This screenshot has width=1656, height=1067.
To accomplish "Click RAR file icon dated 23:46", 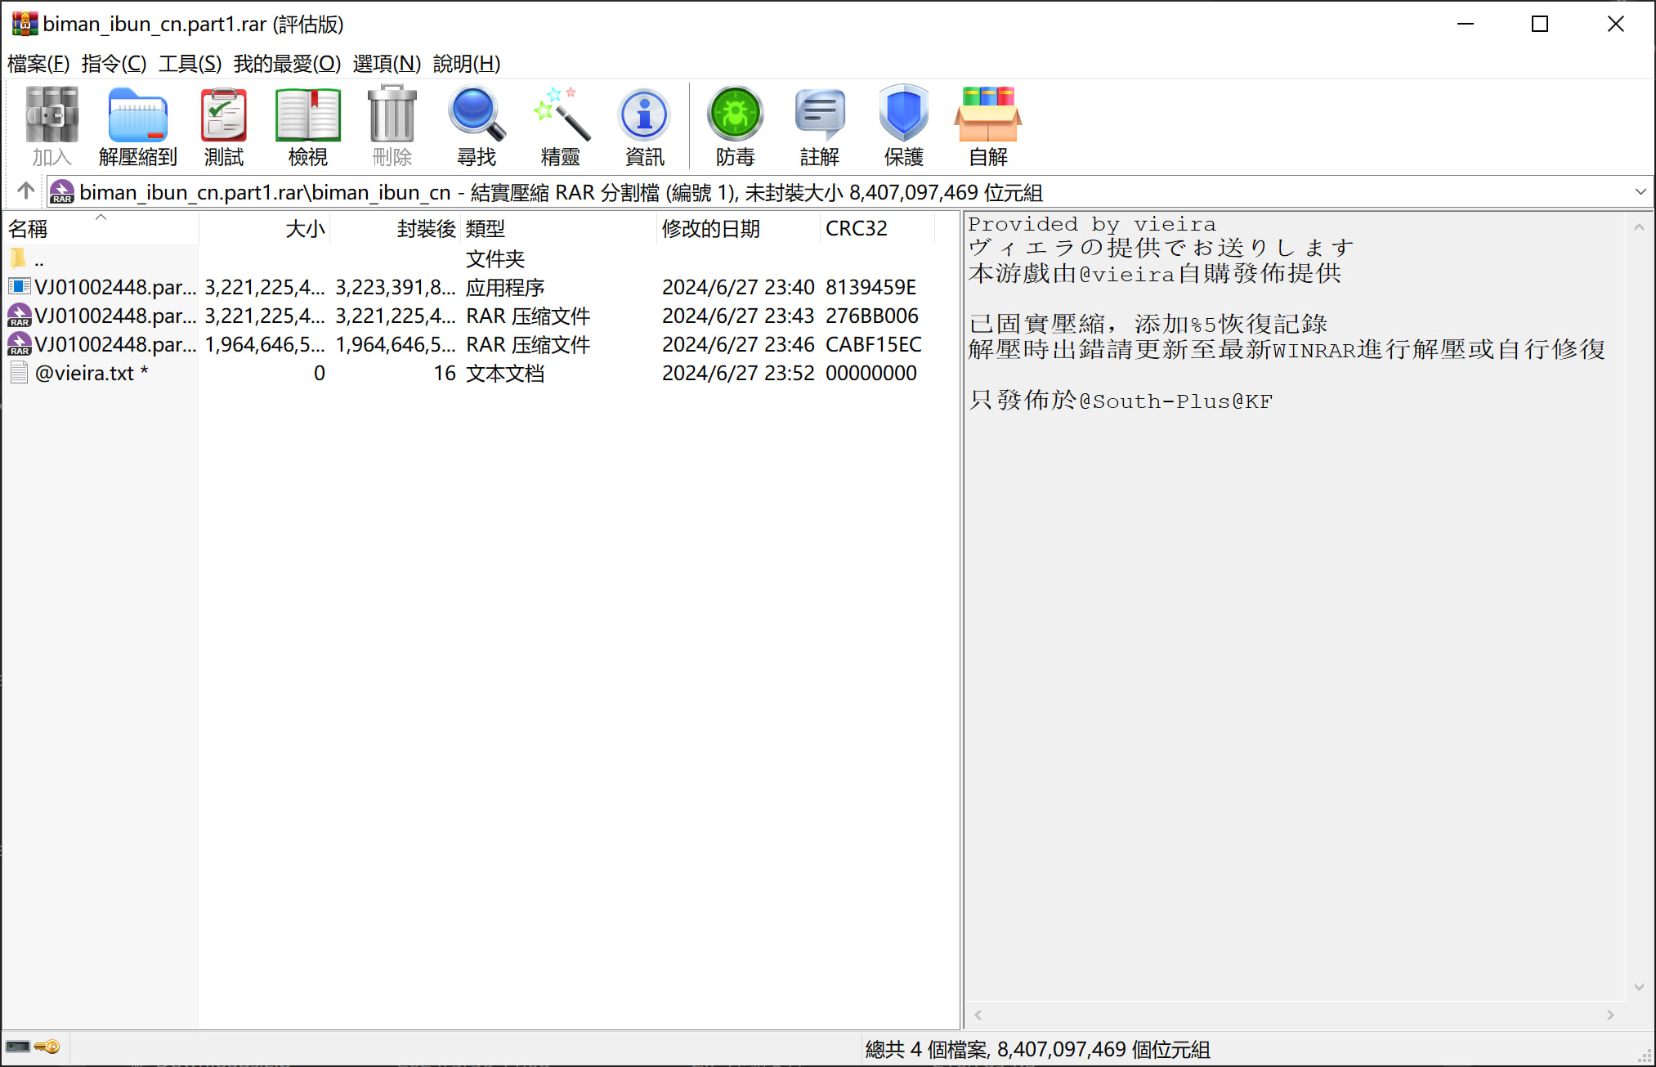I will (19, 344).
